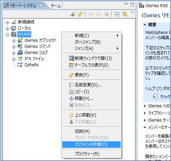Expand the iSeries テー section triangle
Image resolution: width=171 pixels, height=161 pixels.
[x=145, y=120]
